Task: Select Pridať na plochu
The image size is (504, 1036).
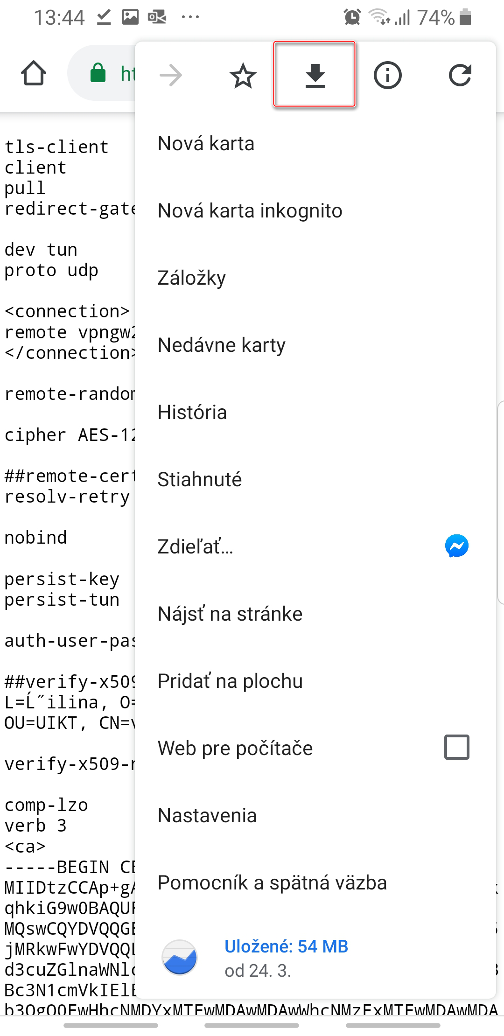Action: 230,681
